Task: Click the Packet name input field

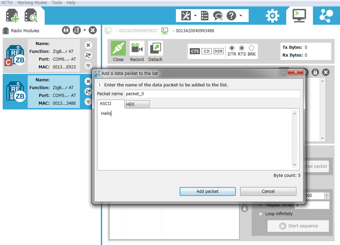Action: tap(212, 94)
